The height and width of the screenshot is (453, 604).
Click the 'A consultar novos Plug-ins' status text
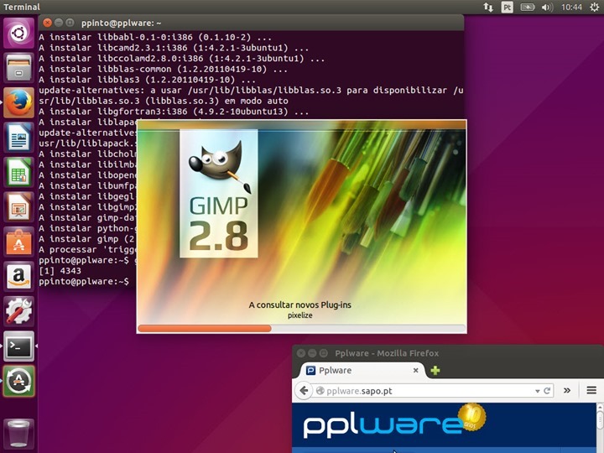pos(300,305)
